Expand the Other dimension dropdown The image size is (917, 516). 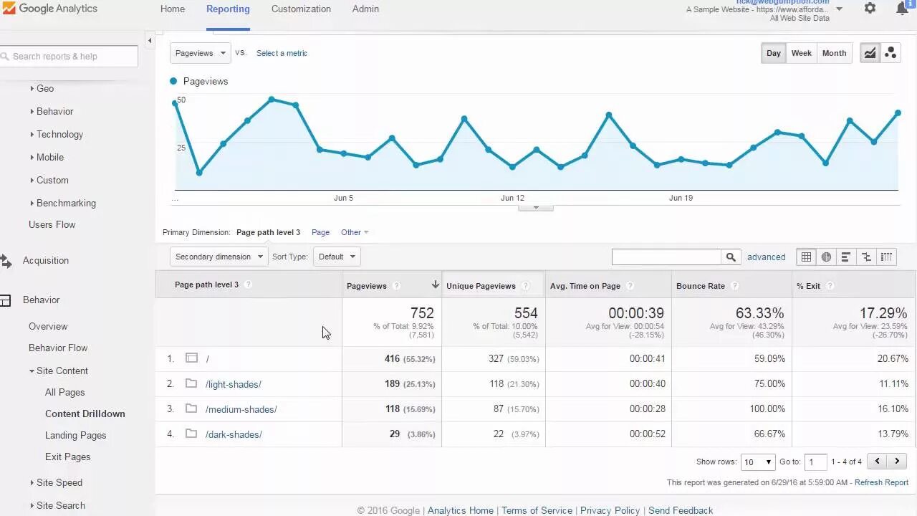[355, 232]
